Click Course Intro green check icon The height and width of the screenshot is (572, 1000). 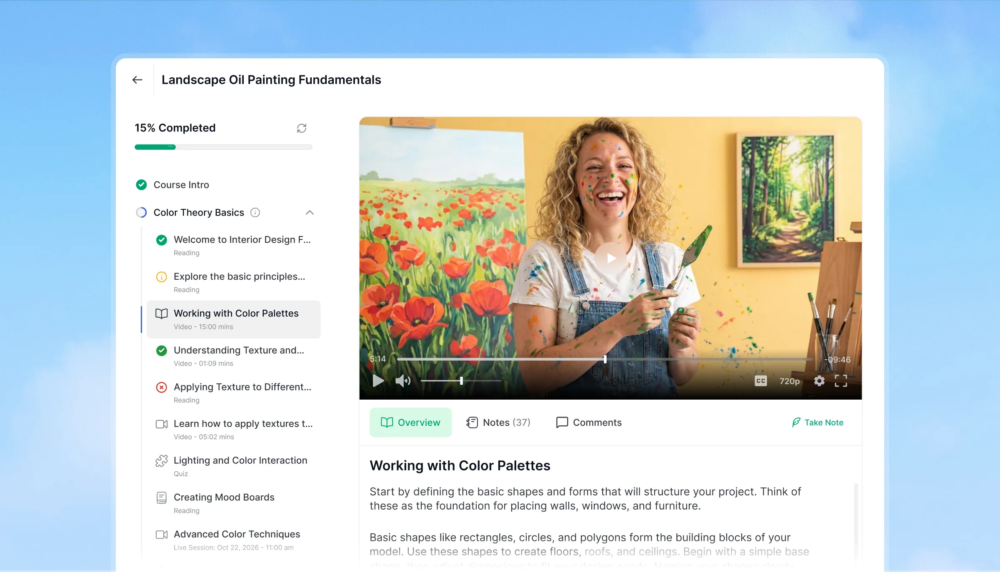click(x=141, y=184)
